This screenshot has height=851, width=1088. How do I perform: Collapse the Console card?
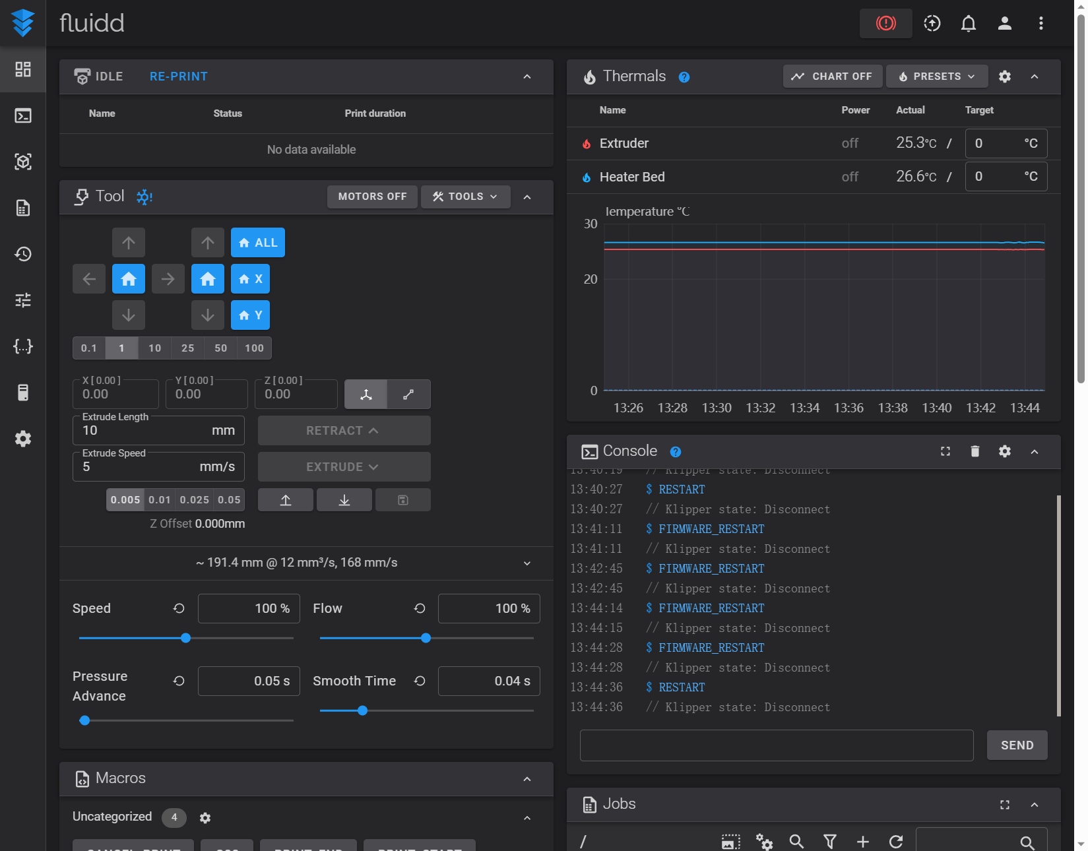(x=1034, y=451)
